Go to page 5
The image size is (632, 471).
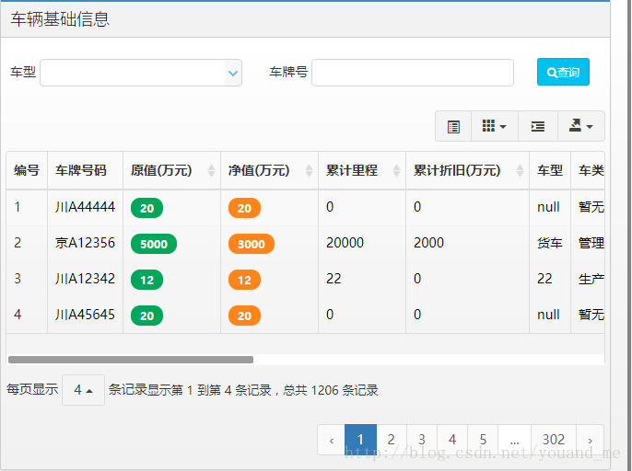click(483, 440)
